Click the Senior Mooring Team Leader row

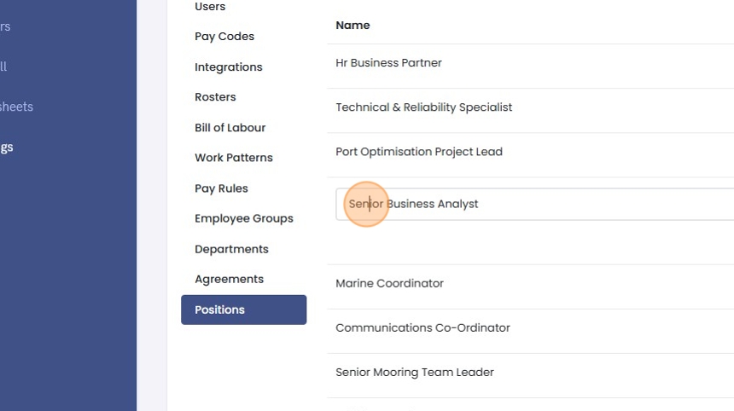coord(414,372)
